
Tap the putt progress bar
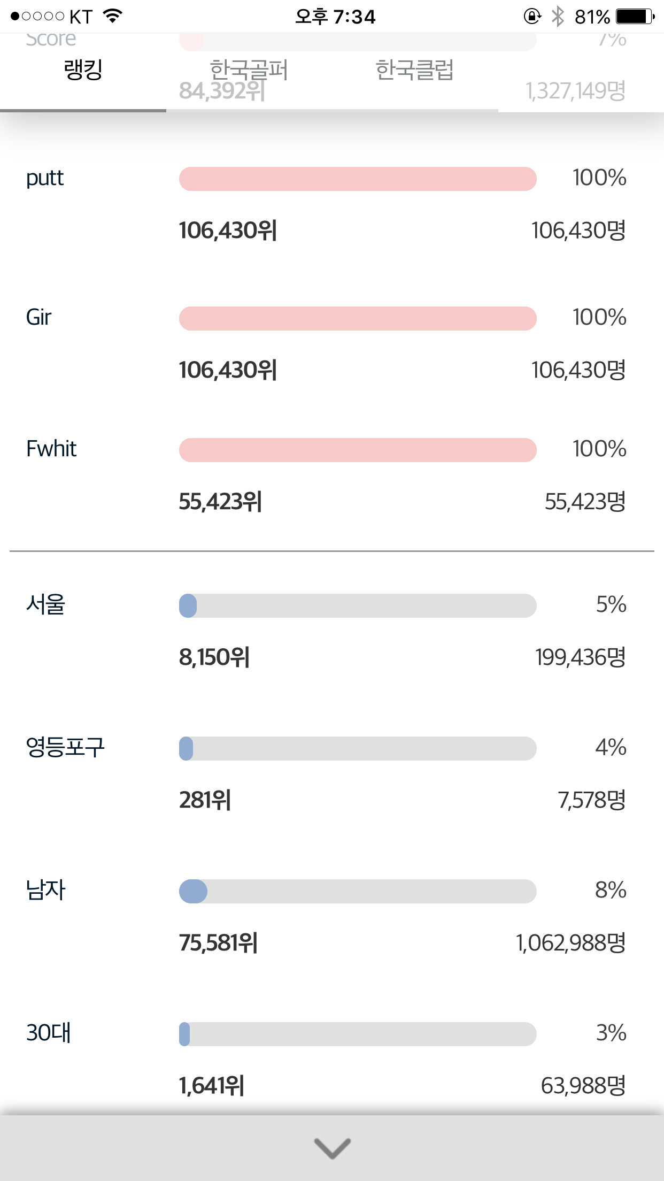357,179
